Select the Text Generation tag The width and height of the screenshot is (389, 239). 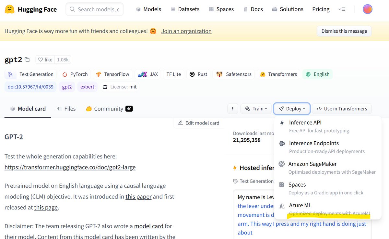(31, 74)
